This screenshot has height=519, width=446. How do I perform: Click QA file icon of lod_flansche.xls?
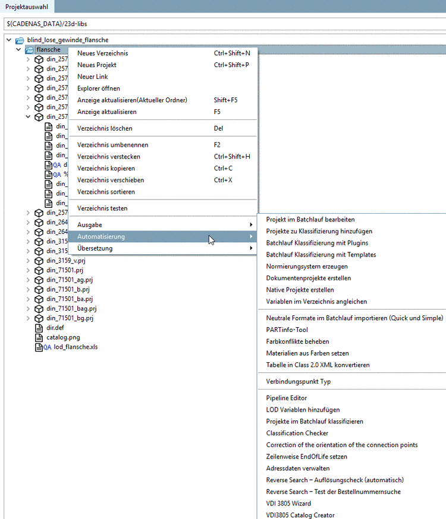click(x=43, y=347)
